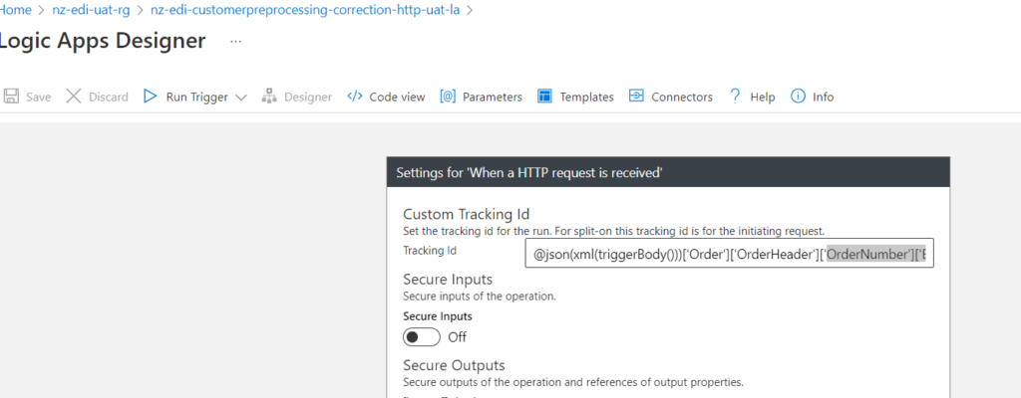Click the 'Settings for When a HTTP request is received' header
1021x398 pixels.
coord(668,173)
